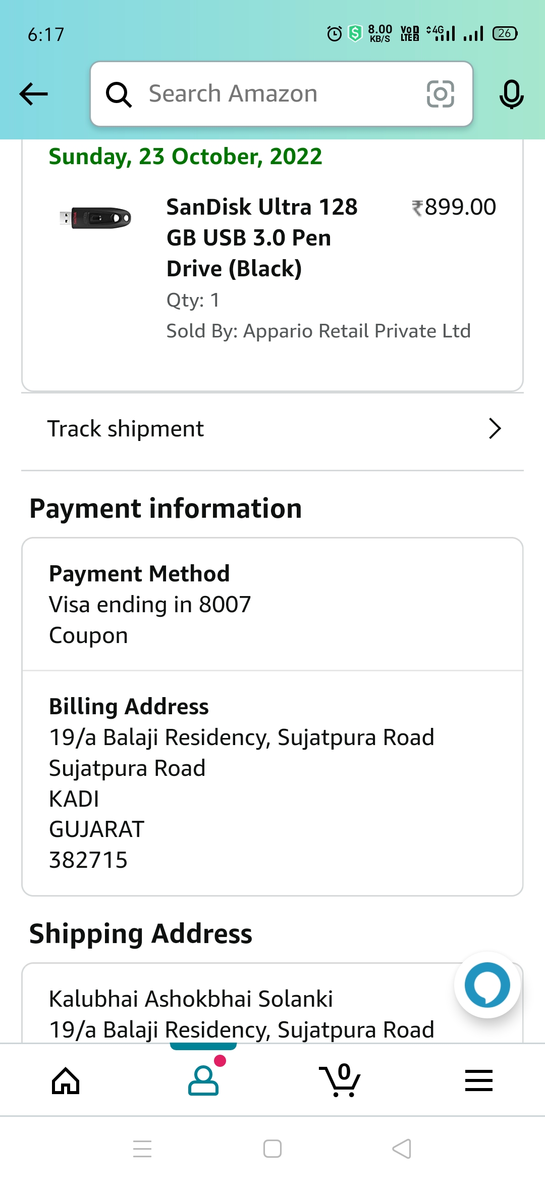Expand Track shipment chevron arrow

[x=495, y=429]
